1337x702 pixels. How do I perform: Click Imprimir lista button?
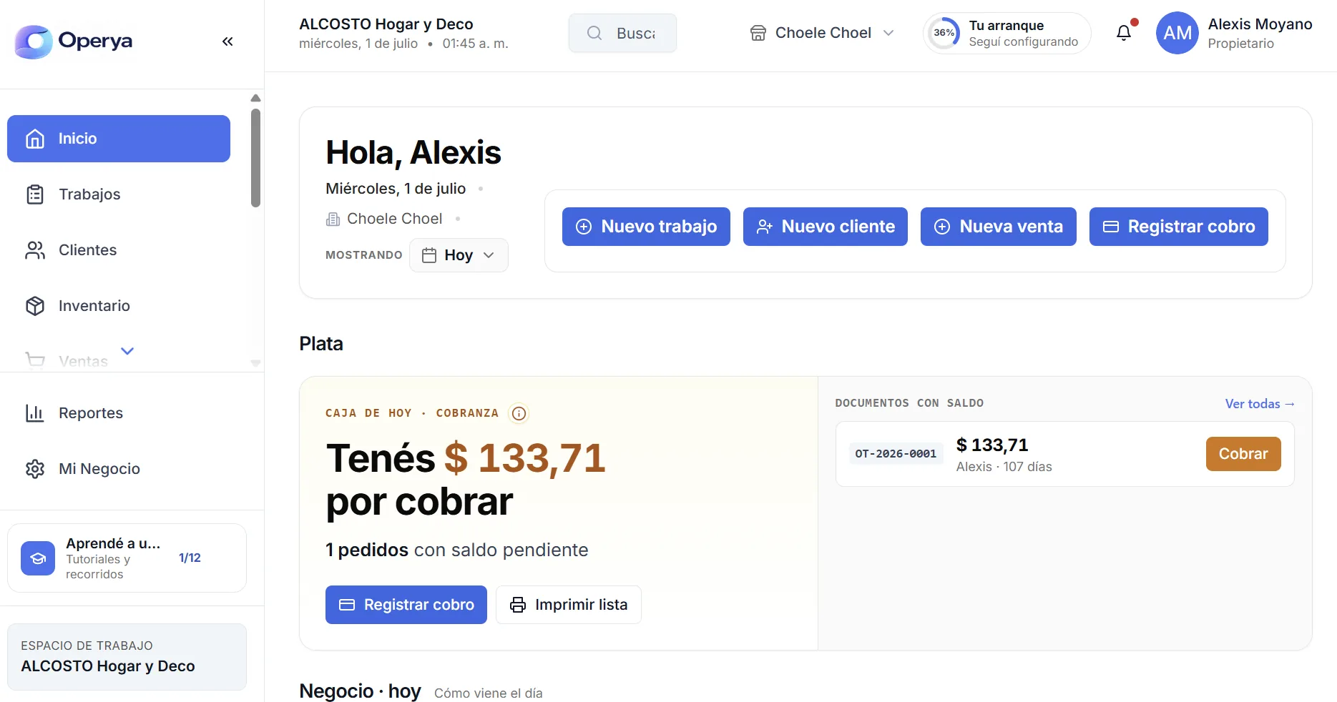[569, 605]
